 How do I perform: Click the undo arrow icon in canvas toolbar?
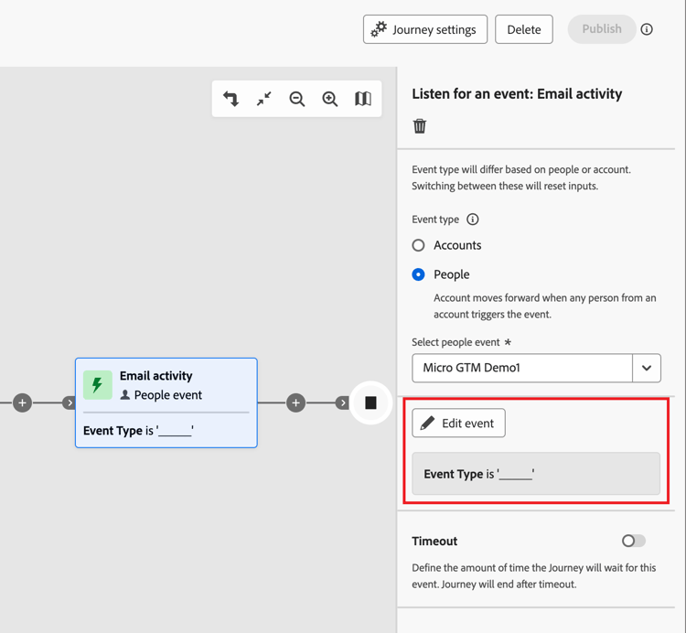pyautogui.click(x=231, y=99)
